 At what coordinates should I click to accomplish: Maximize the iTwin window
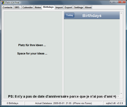coord(116,2)
